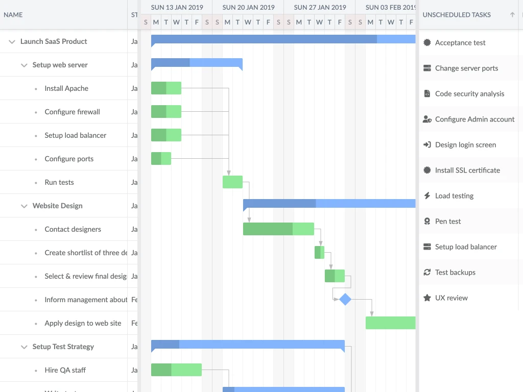This screenshot has height=392, width=523.
Task: Collapse the Website Design group
Action: (x=24, y=206)
